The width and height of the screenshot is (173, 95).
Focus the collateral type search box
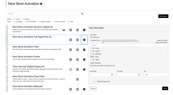[129, 45]
